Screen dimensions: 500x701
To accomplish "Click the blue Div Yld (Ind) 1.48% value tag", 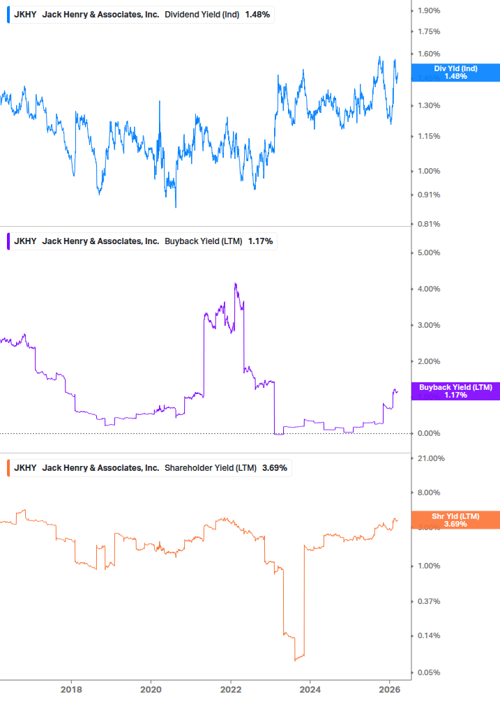I will pos(455,73).
